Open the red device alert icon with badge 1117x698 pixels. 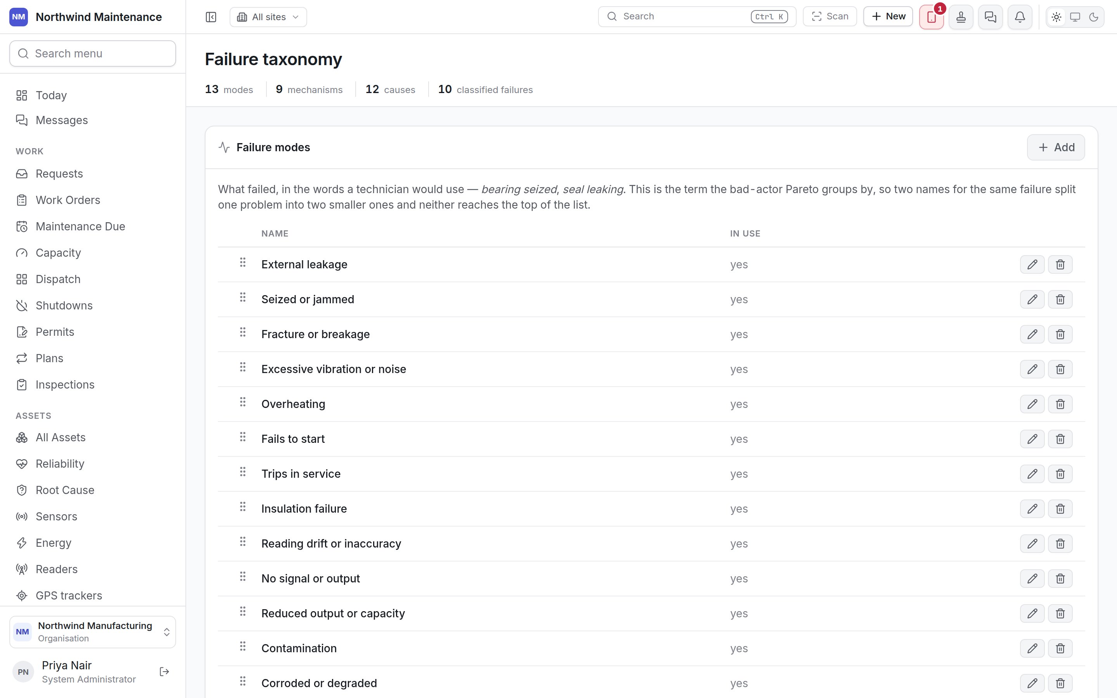(x=932, y=17)
